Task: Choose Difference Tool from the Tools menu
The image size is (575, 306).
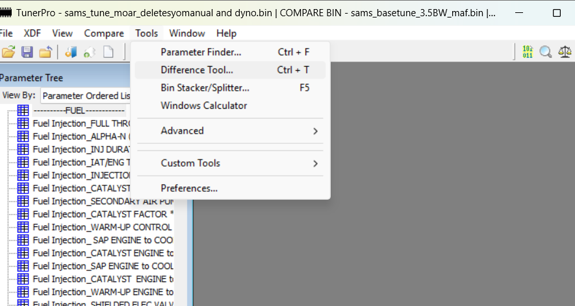Action: coord(197,70)
